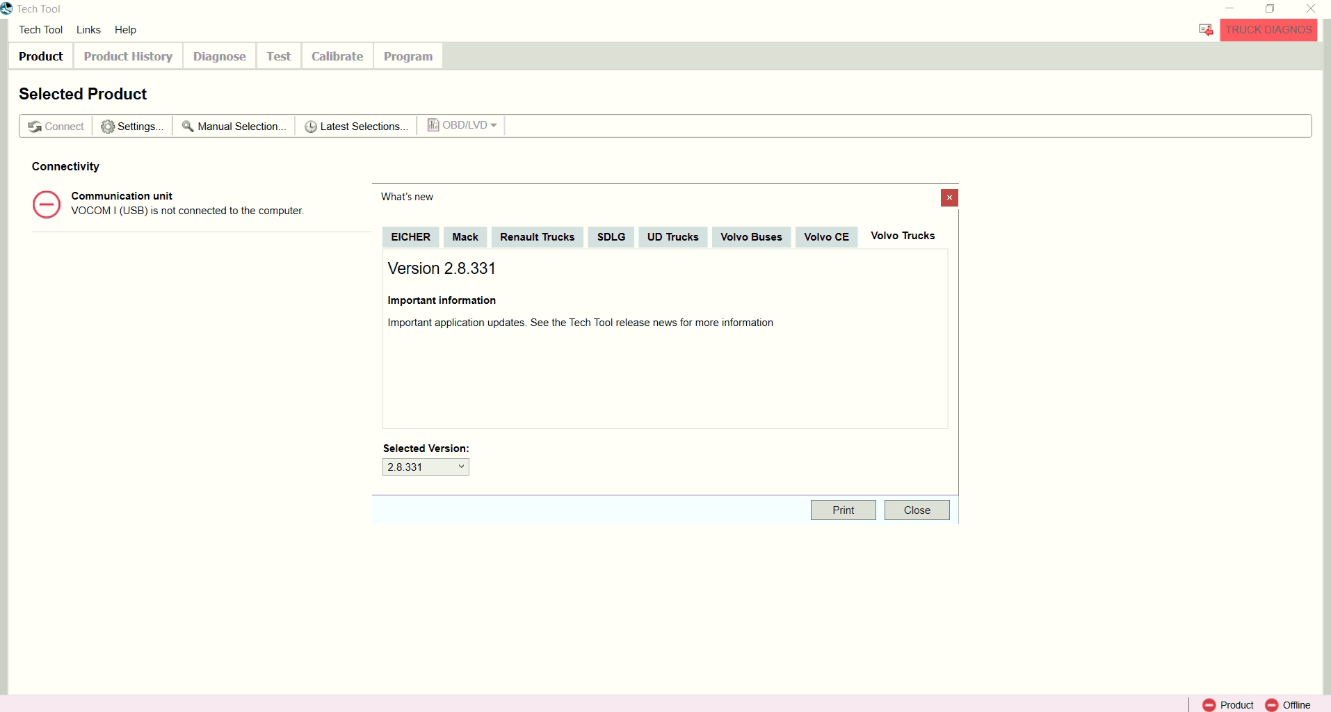
Task: Click the Version 2.8.331 heading
Action: [442, 268]
